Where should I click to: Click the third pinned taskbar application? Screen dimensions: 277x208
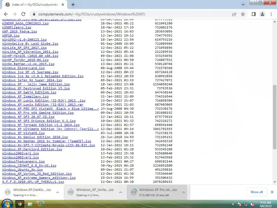[40, 204]
